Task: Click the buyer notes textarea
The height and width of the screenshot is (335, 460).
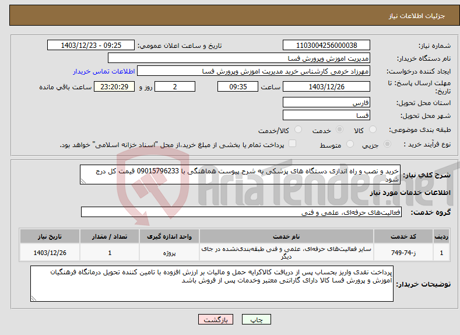Action: [x=212, y=284]
